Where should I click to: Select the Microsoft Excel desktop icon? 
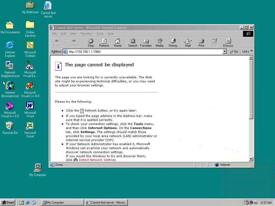tap(30, 130)
